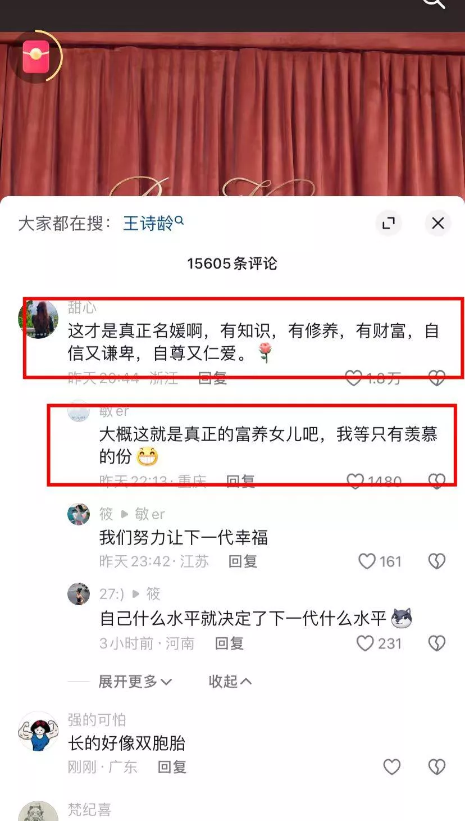Like 敏er's comment with 1480 likes
Screen dimensions: 465x821
(x=355, y=481)
